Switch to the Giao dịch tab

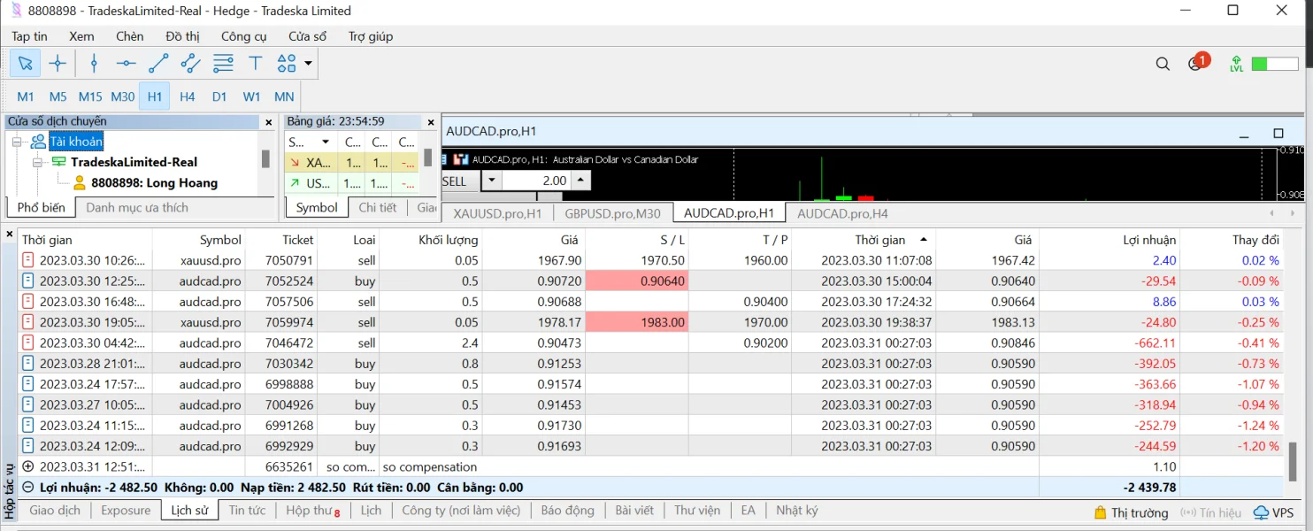(55, 511)
